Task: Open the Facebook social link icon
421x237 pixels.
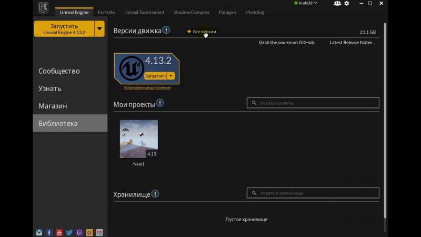Action: 49,232
